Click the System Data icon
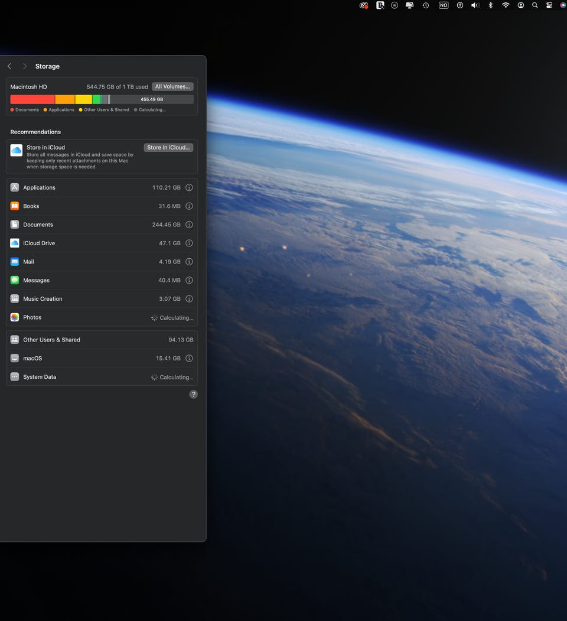Viewport: 567px width, 621px height. tap(15, 376)
